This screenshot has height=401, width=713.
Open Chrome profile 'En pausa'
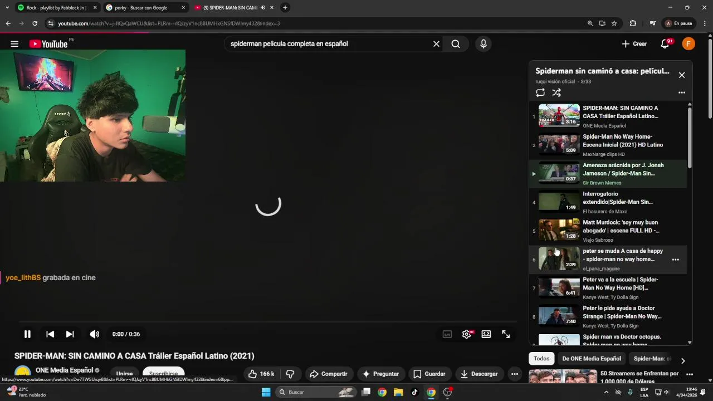(x=678, y=23)
